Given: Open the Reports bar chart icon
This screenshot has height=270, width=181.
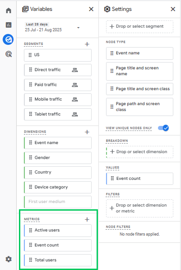Looking at the screenshot, I should pos(9,25).
